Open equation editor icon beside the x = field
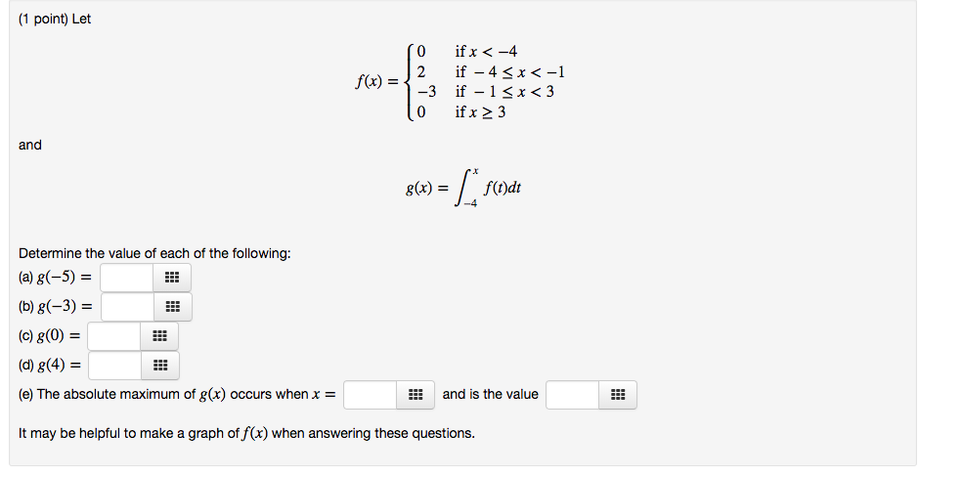The width and height of the screenshot is (963, 477). tap(416, 395)
